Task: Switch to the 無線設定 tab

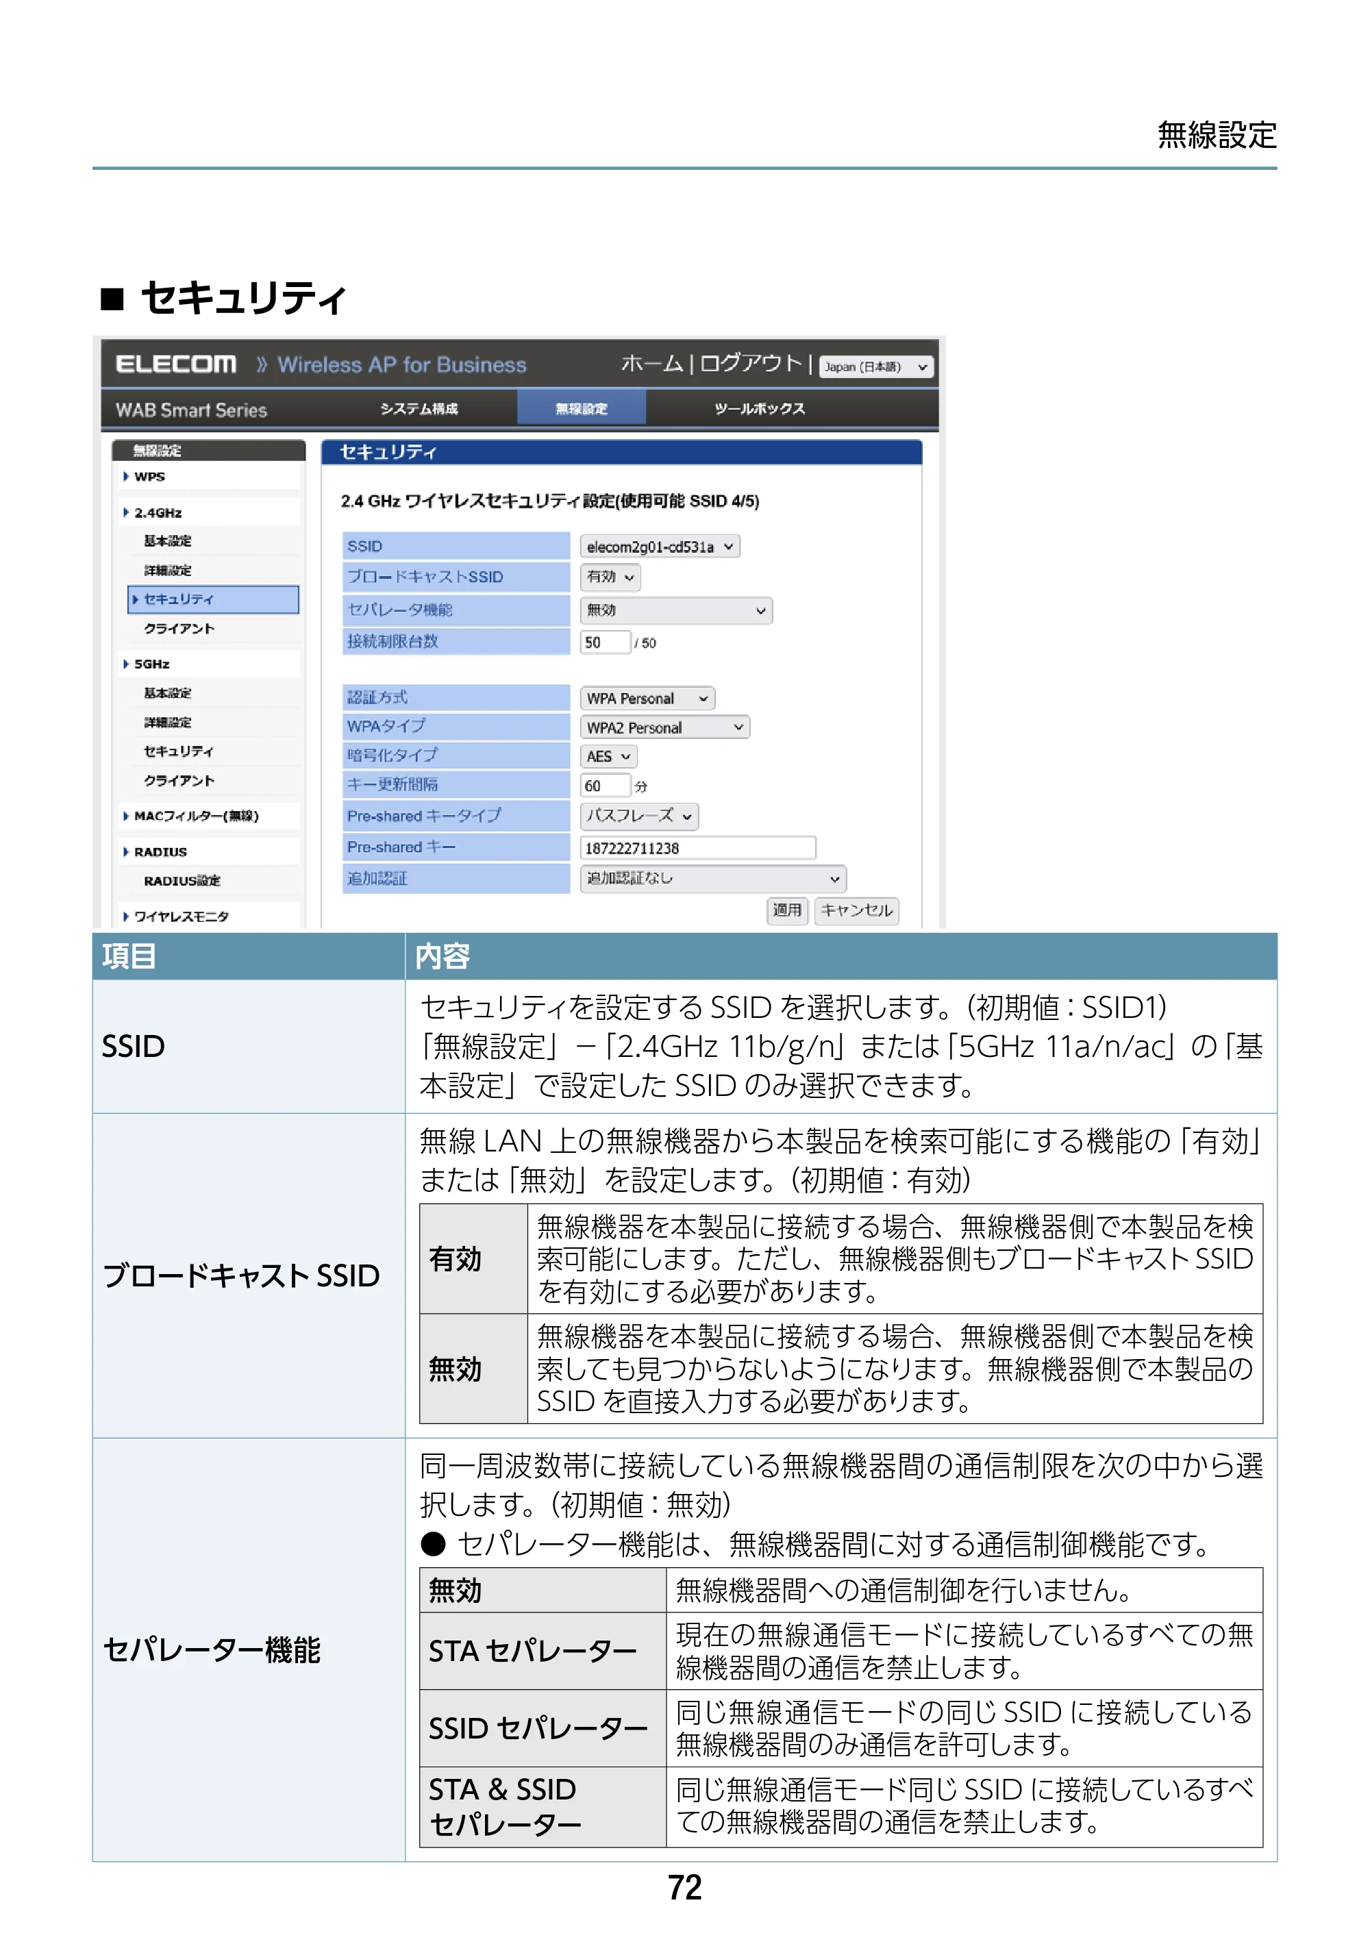Action: 581,408
